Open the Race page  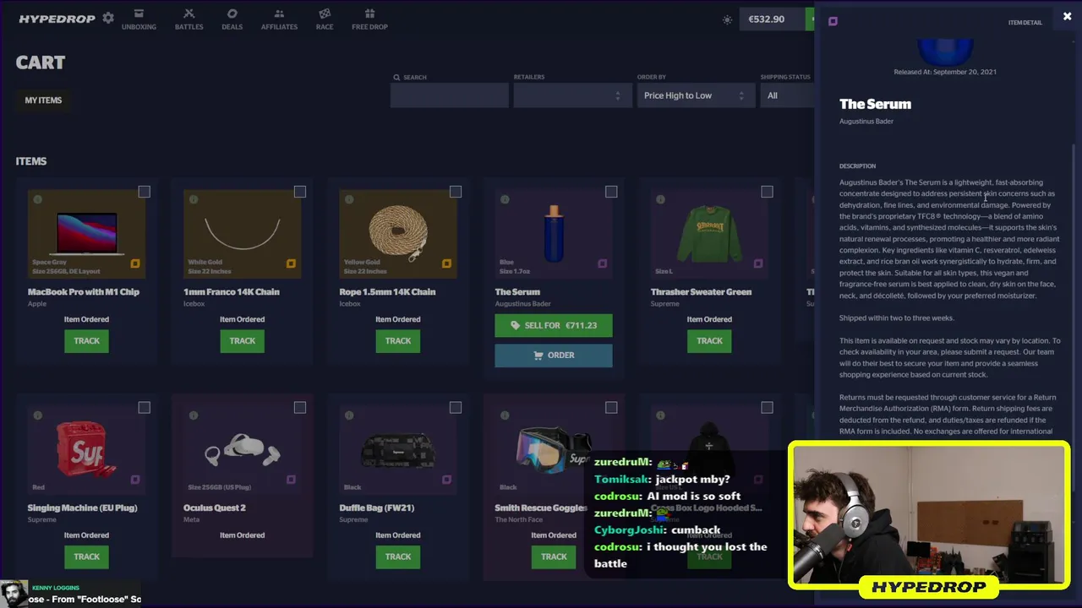pos(325,19)
